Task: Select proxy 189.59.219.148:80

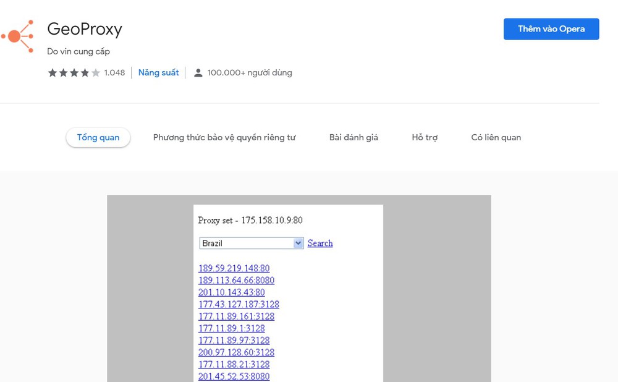Action: (234, 268)
